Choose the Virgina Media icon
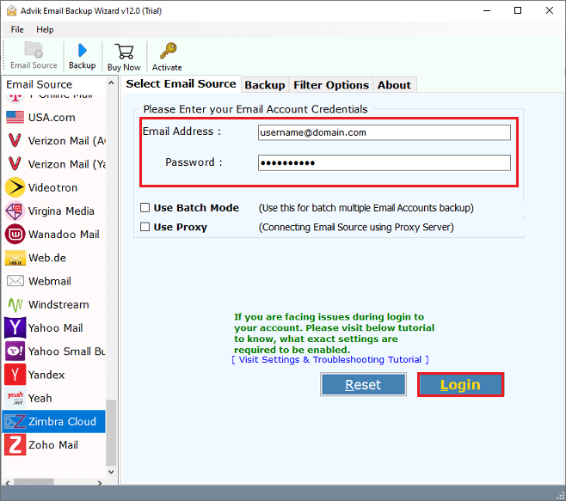Viewport: 566px width, 501px height. (15, 211)
